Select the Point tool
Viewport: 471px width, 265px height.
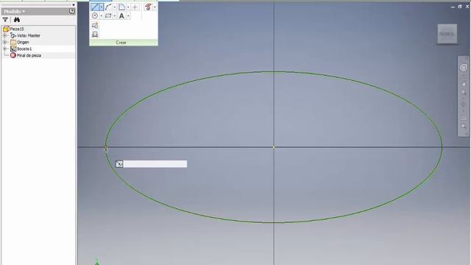click(x=135, y=7)
